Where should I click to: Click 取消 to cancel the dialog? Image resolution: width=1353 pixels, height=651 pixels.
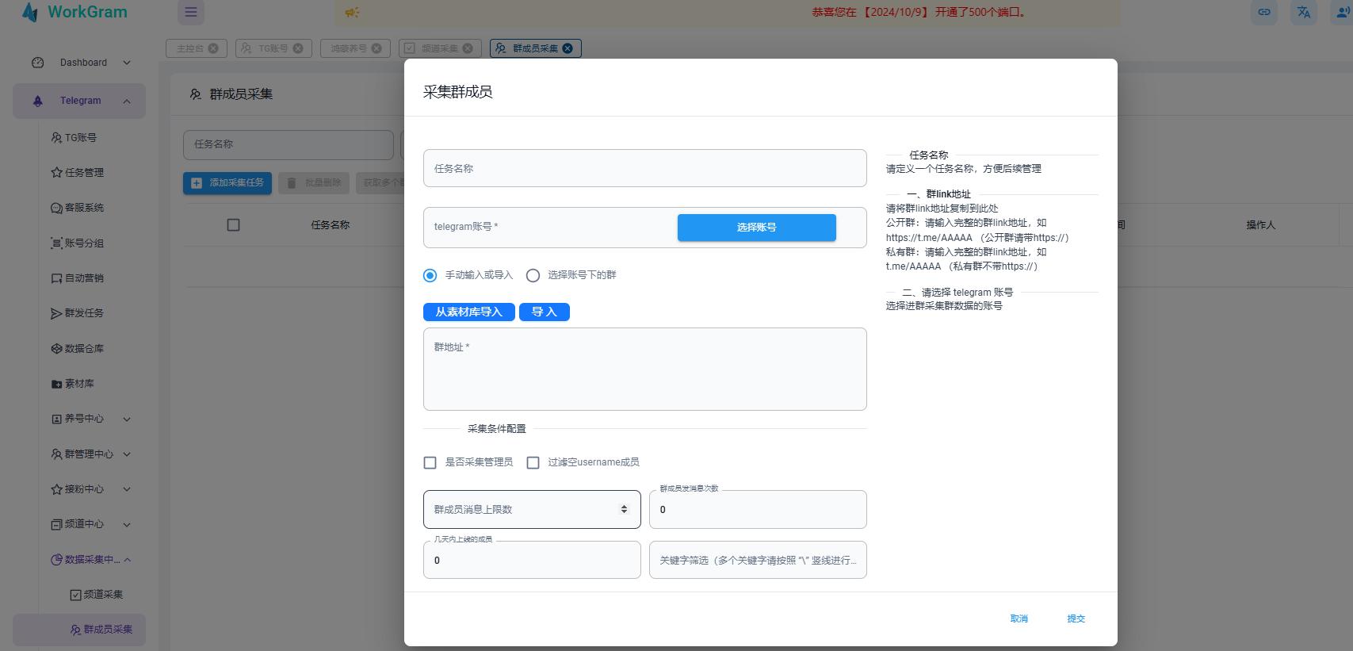tap(1019, 618)
